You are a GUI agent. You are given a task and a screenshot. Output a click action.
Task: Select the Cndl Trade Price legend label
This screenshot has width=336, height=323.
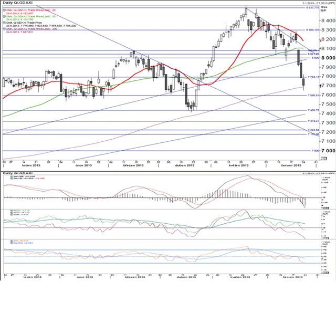tap(24, 23)
